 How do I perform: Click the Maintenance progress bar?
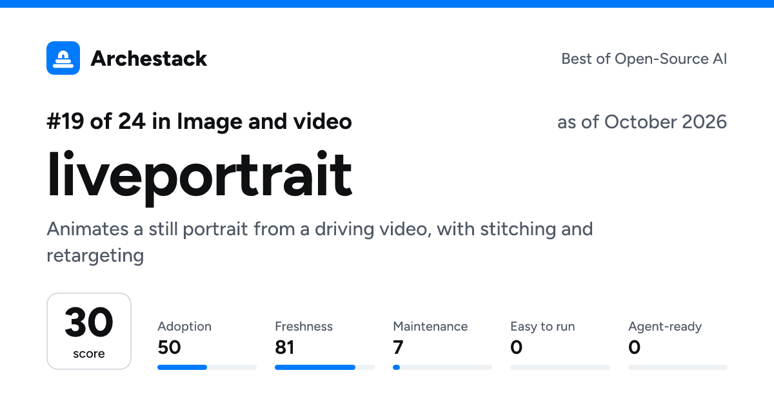[442, 367]
